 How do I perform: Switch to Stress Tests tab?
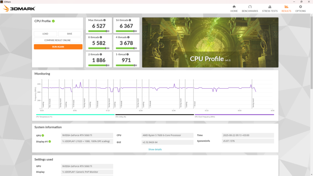pyautogui.click(x=270, y=9)
